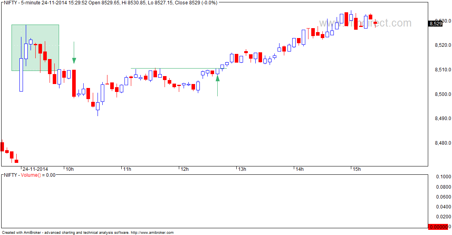Screen dimensions: 452x235
Task: Click the 24-11-2014 date label
Action: click(35, 169)
